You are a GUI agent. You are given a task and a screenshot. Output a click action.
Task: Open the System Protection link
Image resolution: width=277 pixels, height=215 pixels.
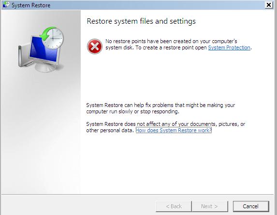coord(229,47)
